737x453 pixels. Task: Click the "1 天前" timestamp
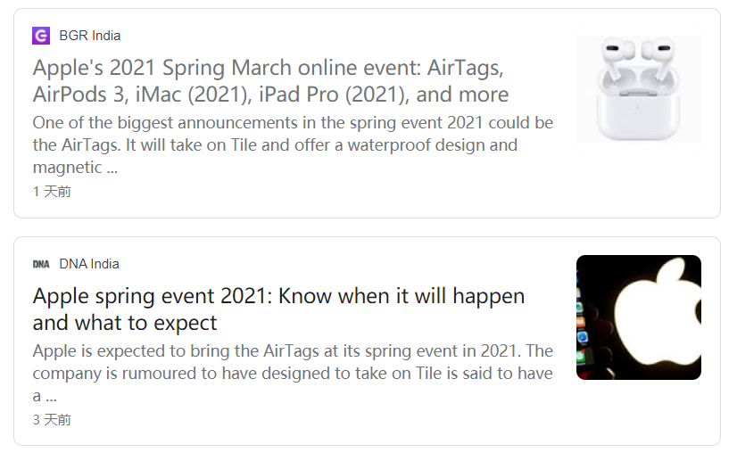[x=52, y=191]
